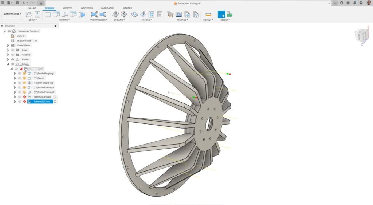Toggle visibility of Models
The height and width of the screenshot is (205, 373).
[x=13, y=59]
